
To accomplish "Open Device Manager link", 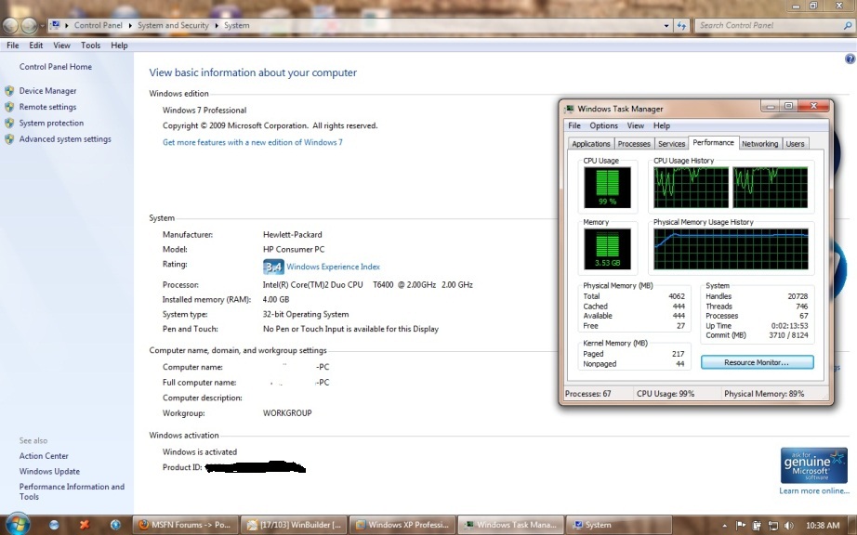I will click(47, 91).
